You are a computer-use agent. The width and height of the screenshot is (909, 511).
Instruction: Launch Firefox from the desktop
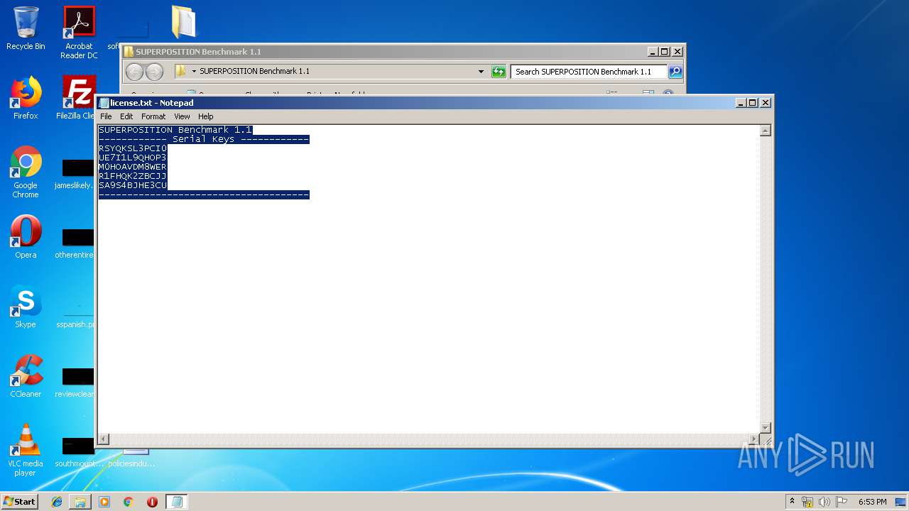coord(26,98)
